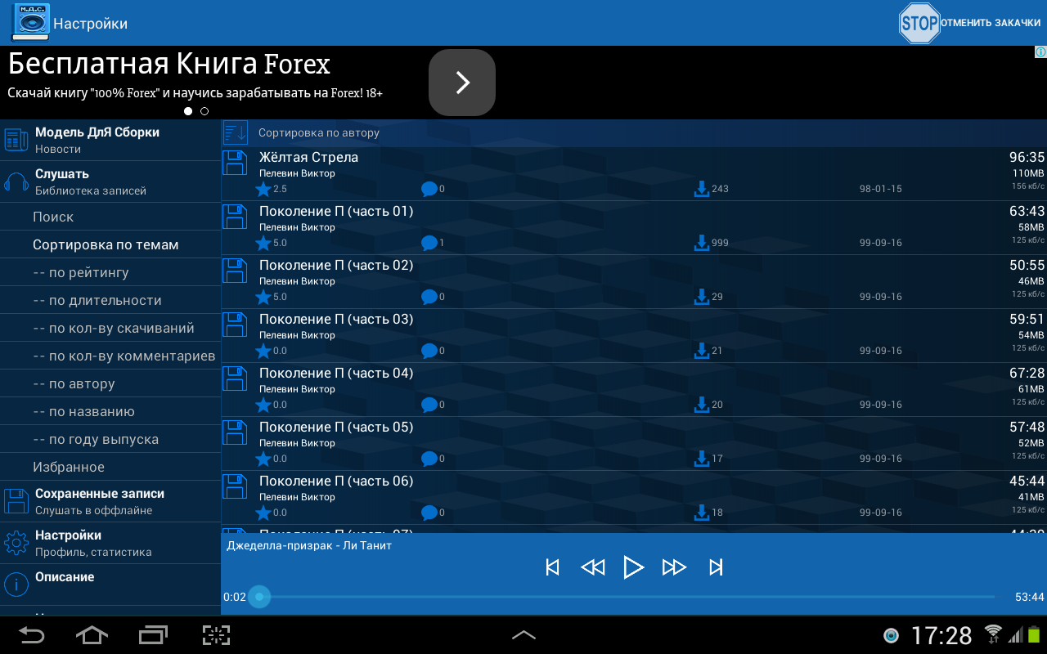Click the STOP sign cancel icon
This screenshot has height=654, width=1047.
click(x=919, y=23)
